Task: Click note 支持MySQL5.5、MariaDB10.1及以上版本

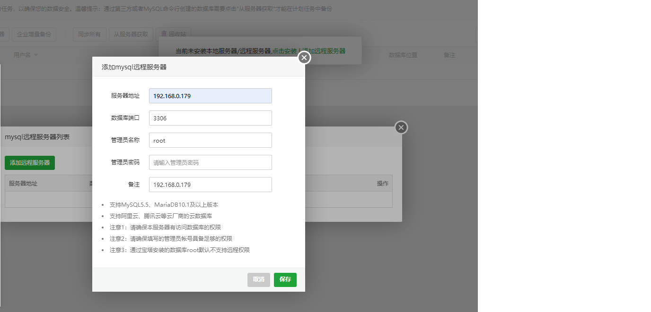Action: click(164, 205)
